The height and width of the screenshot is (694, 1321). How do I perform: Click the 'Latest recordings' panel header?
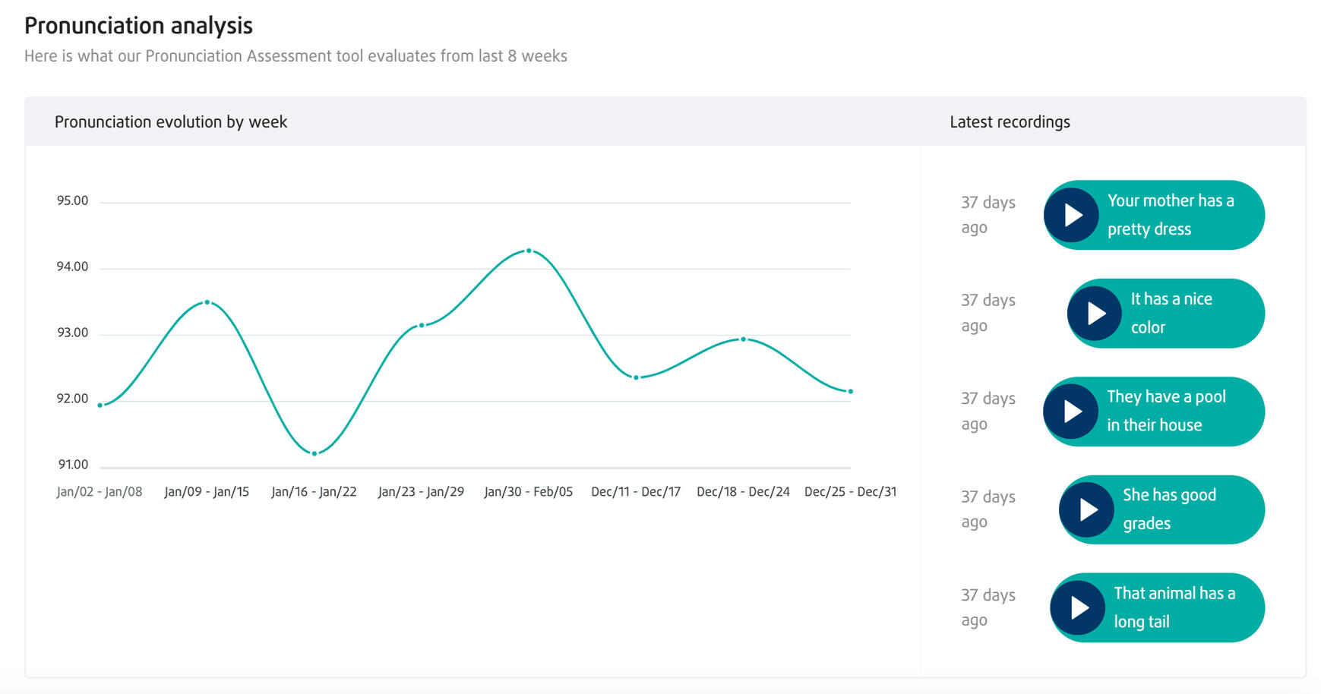[x=1010, y=122]
